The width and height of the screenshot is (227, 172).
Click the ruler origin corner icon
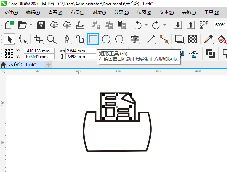point(3,72)
